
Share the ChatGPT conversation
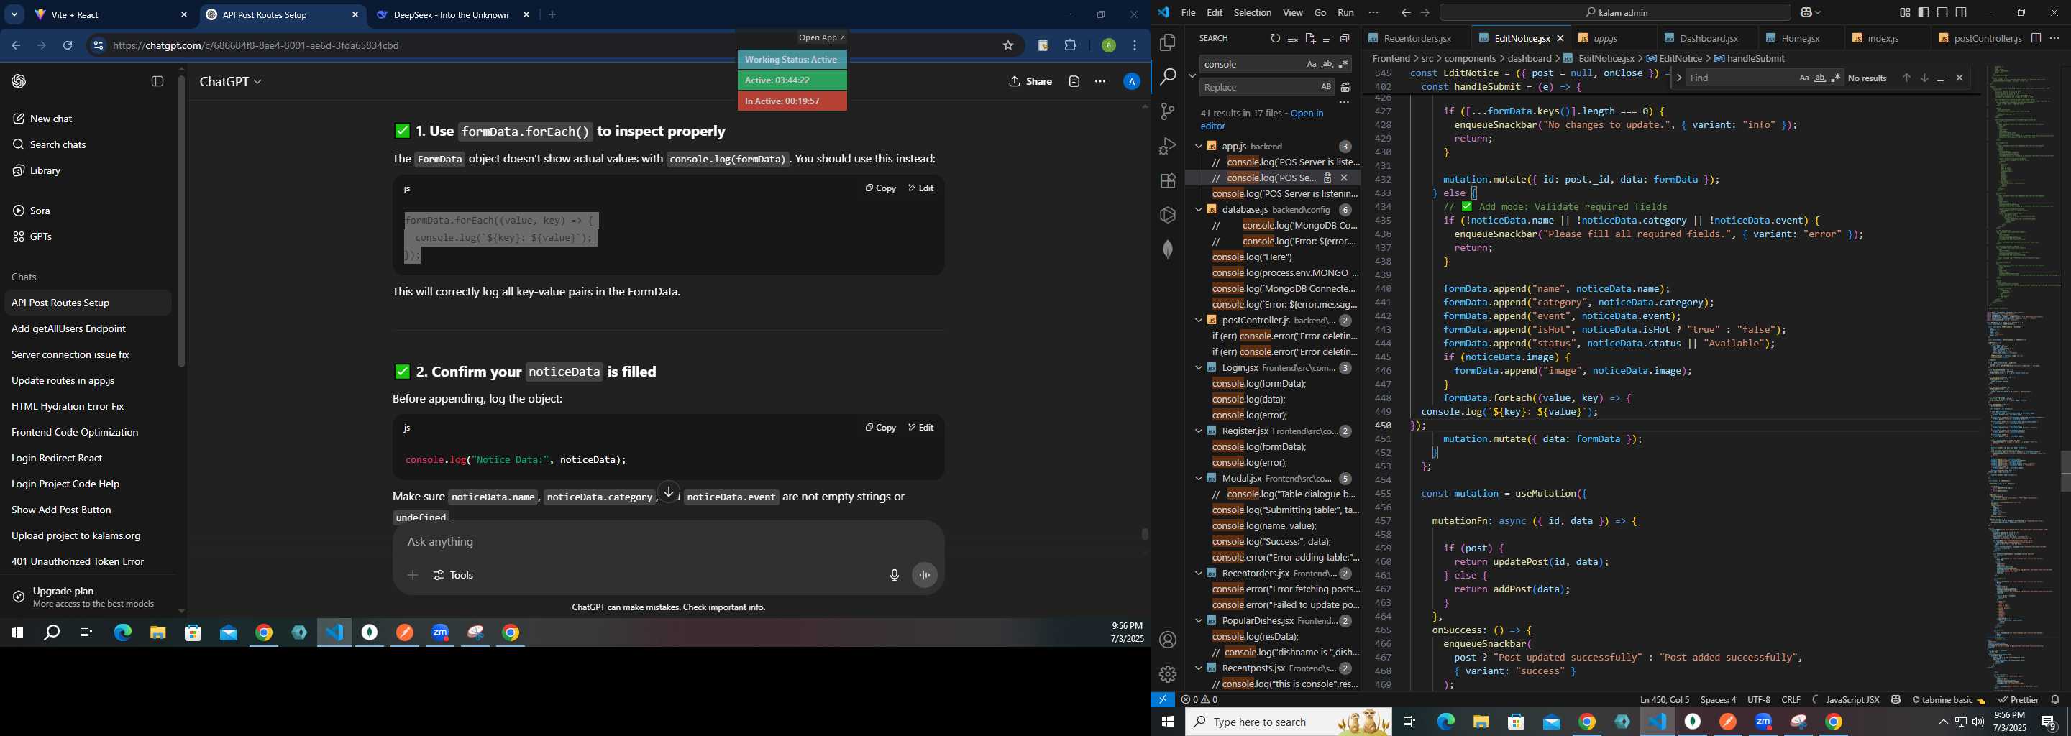[1030, 81]
